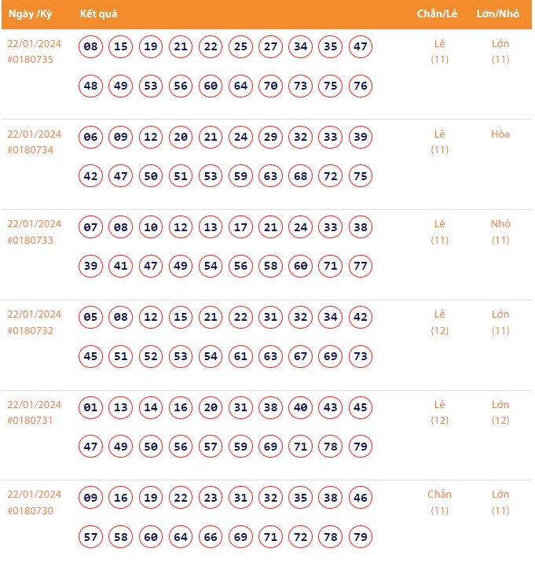Click the Hòa result label
This screenshot has height=563, width=535.
tap(500, 134)
